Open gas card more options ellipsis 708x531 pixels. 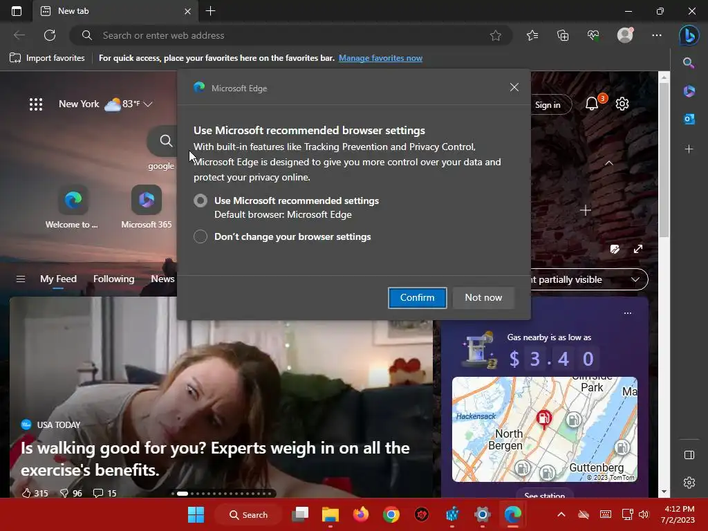pos(628,313)
